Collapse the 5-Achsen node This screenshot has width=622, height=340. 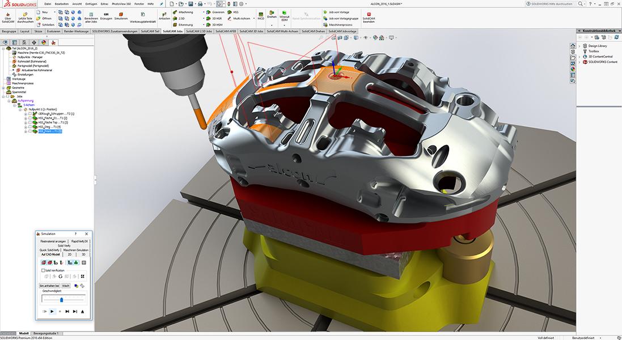[x=15, y=105]
